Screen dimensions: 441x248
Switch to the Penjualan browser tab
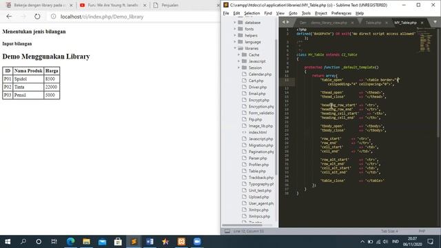click(x=170, y=5)
